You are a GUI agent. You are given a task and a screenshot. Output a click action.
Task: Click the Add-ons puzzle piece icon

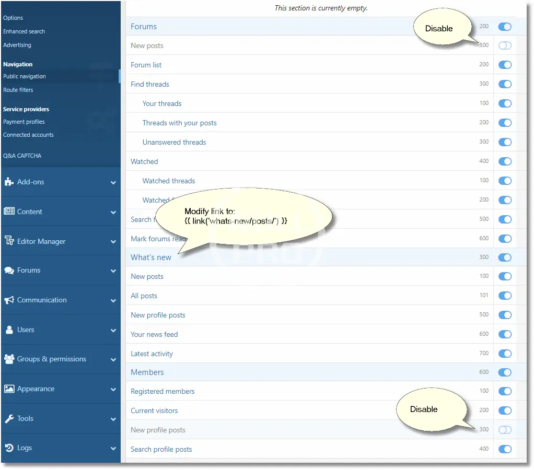point(9,182)
